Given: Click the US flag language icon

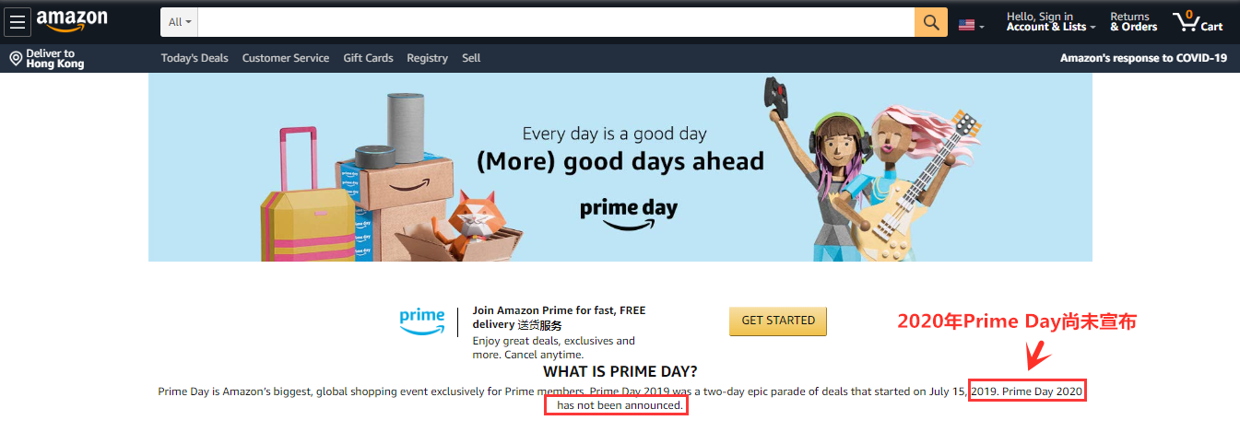Looking at the screenshot, I should (x=966, y=25).
